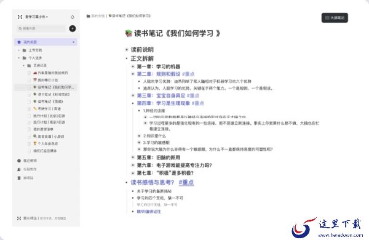Expand the collapsed node 第七章：“积极”是多积极
Screen dimensions: 369x240
[x=133, y=173]
